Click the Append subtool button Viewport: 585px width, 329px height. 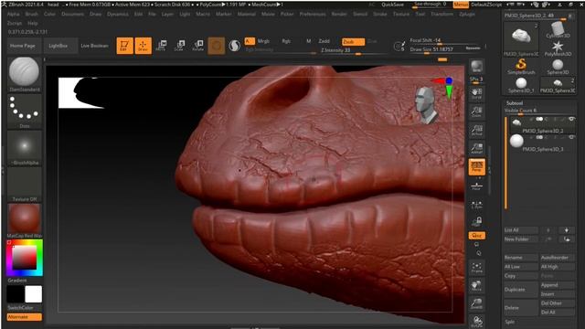tap(557, 285)
